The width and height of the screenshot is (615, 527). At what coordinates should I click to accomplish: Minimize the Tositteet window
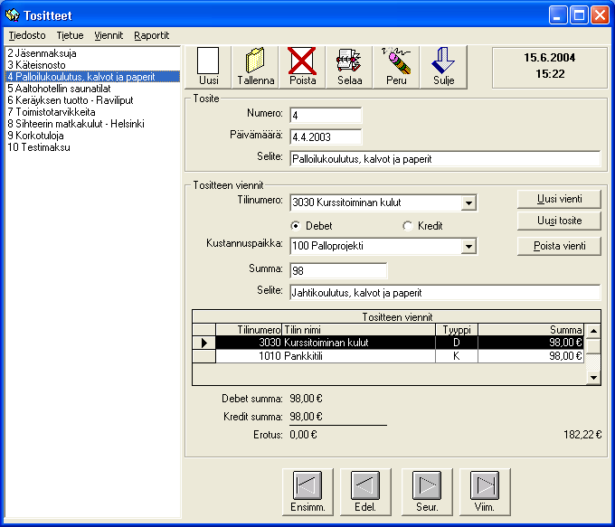tap(558, 15)
